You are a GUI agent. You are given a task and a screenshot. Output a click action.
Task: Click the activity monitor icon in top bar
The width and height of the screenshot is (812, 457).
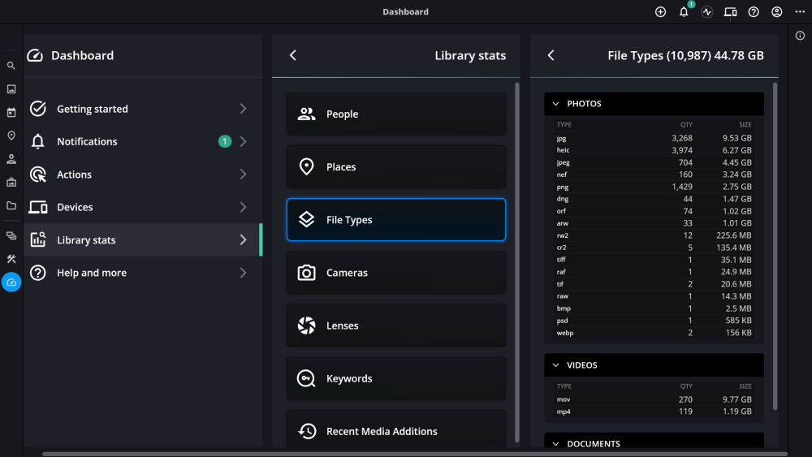coord(707,12)
